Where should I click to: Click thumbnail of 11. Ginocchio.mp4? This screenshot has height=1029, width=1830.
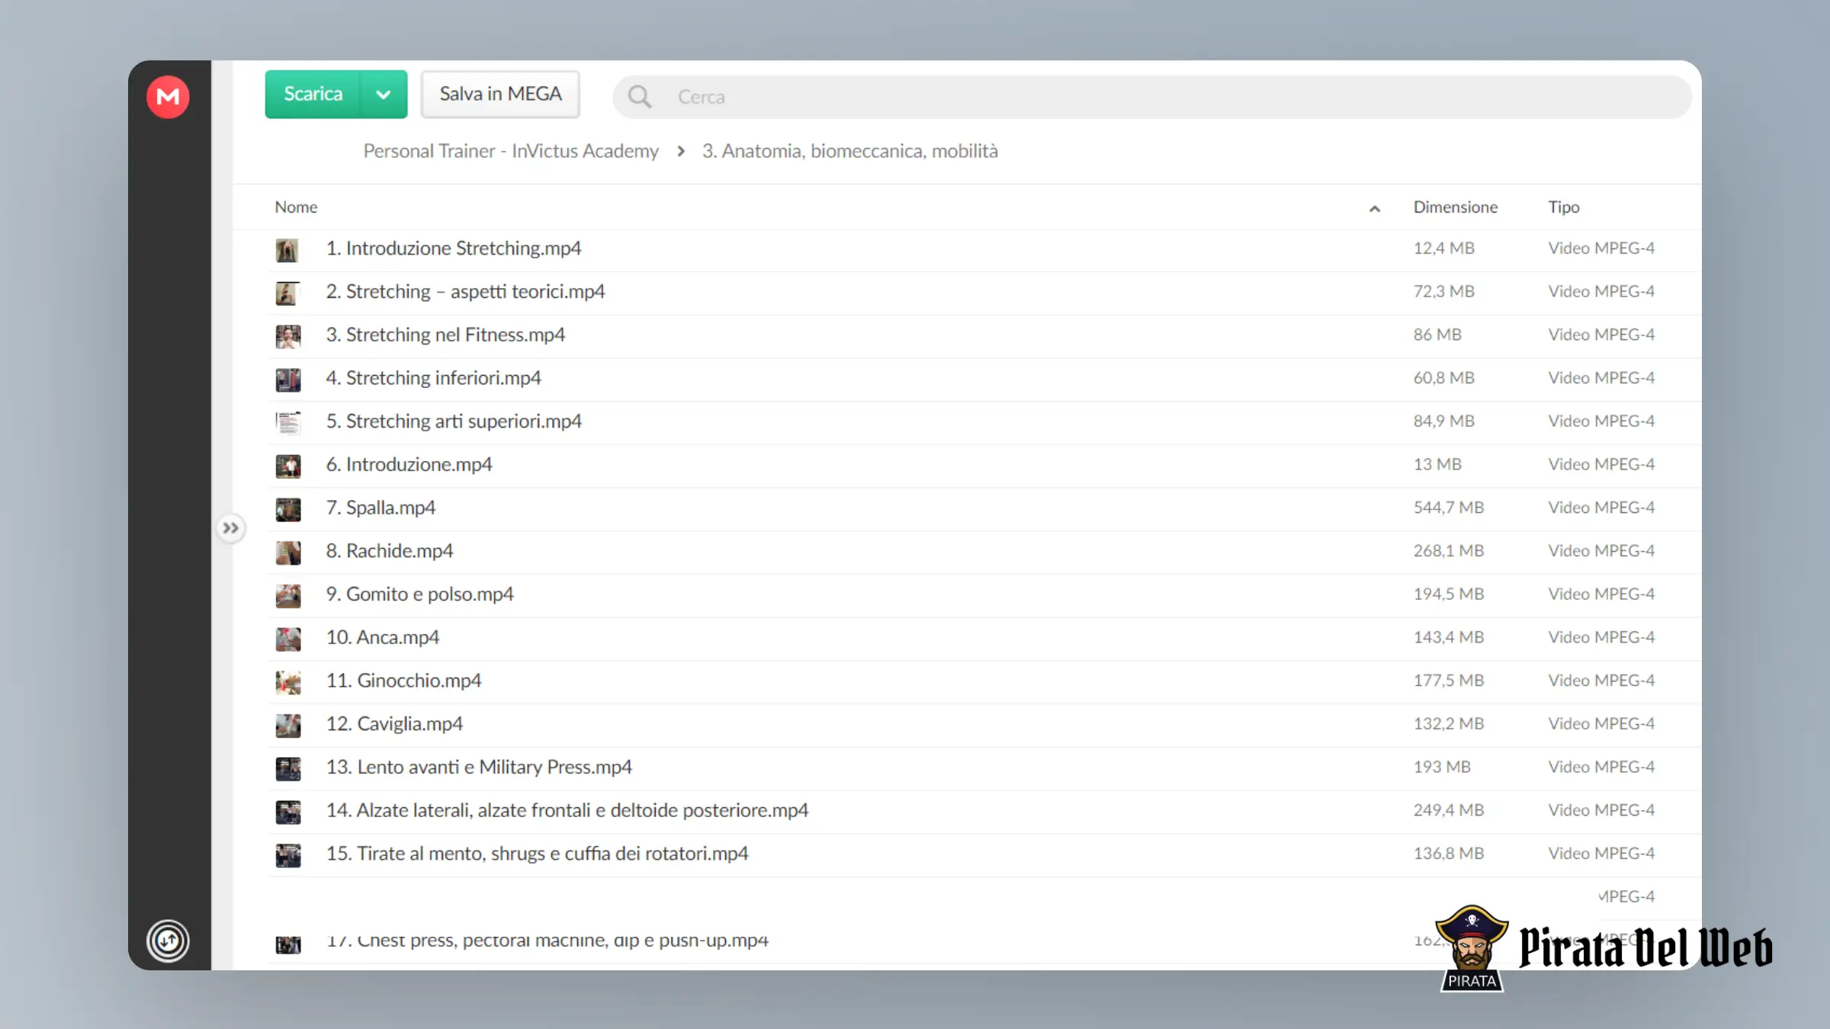coord(287,681)
